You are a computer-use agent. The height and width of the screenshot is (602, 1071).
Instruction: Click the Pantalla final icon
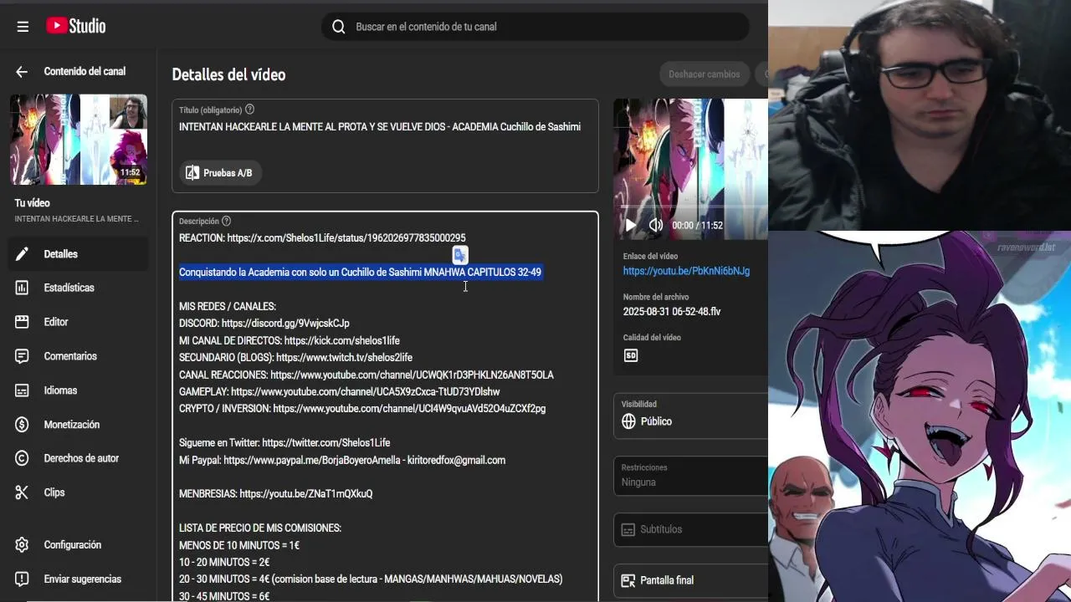(628, 580)
